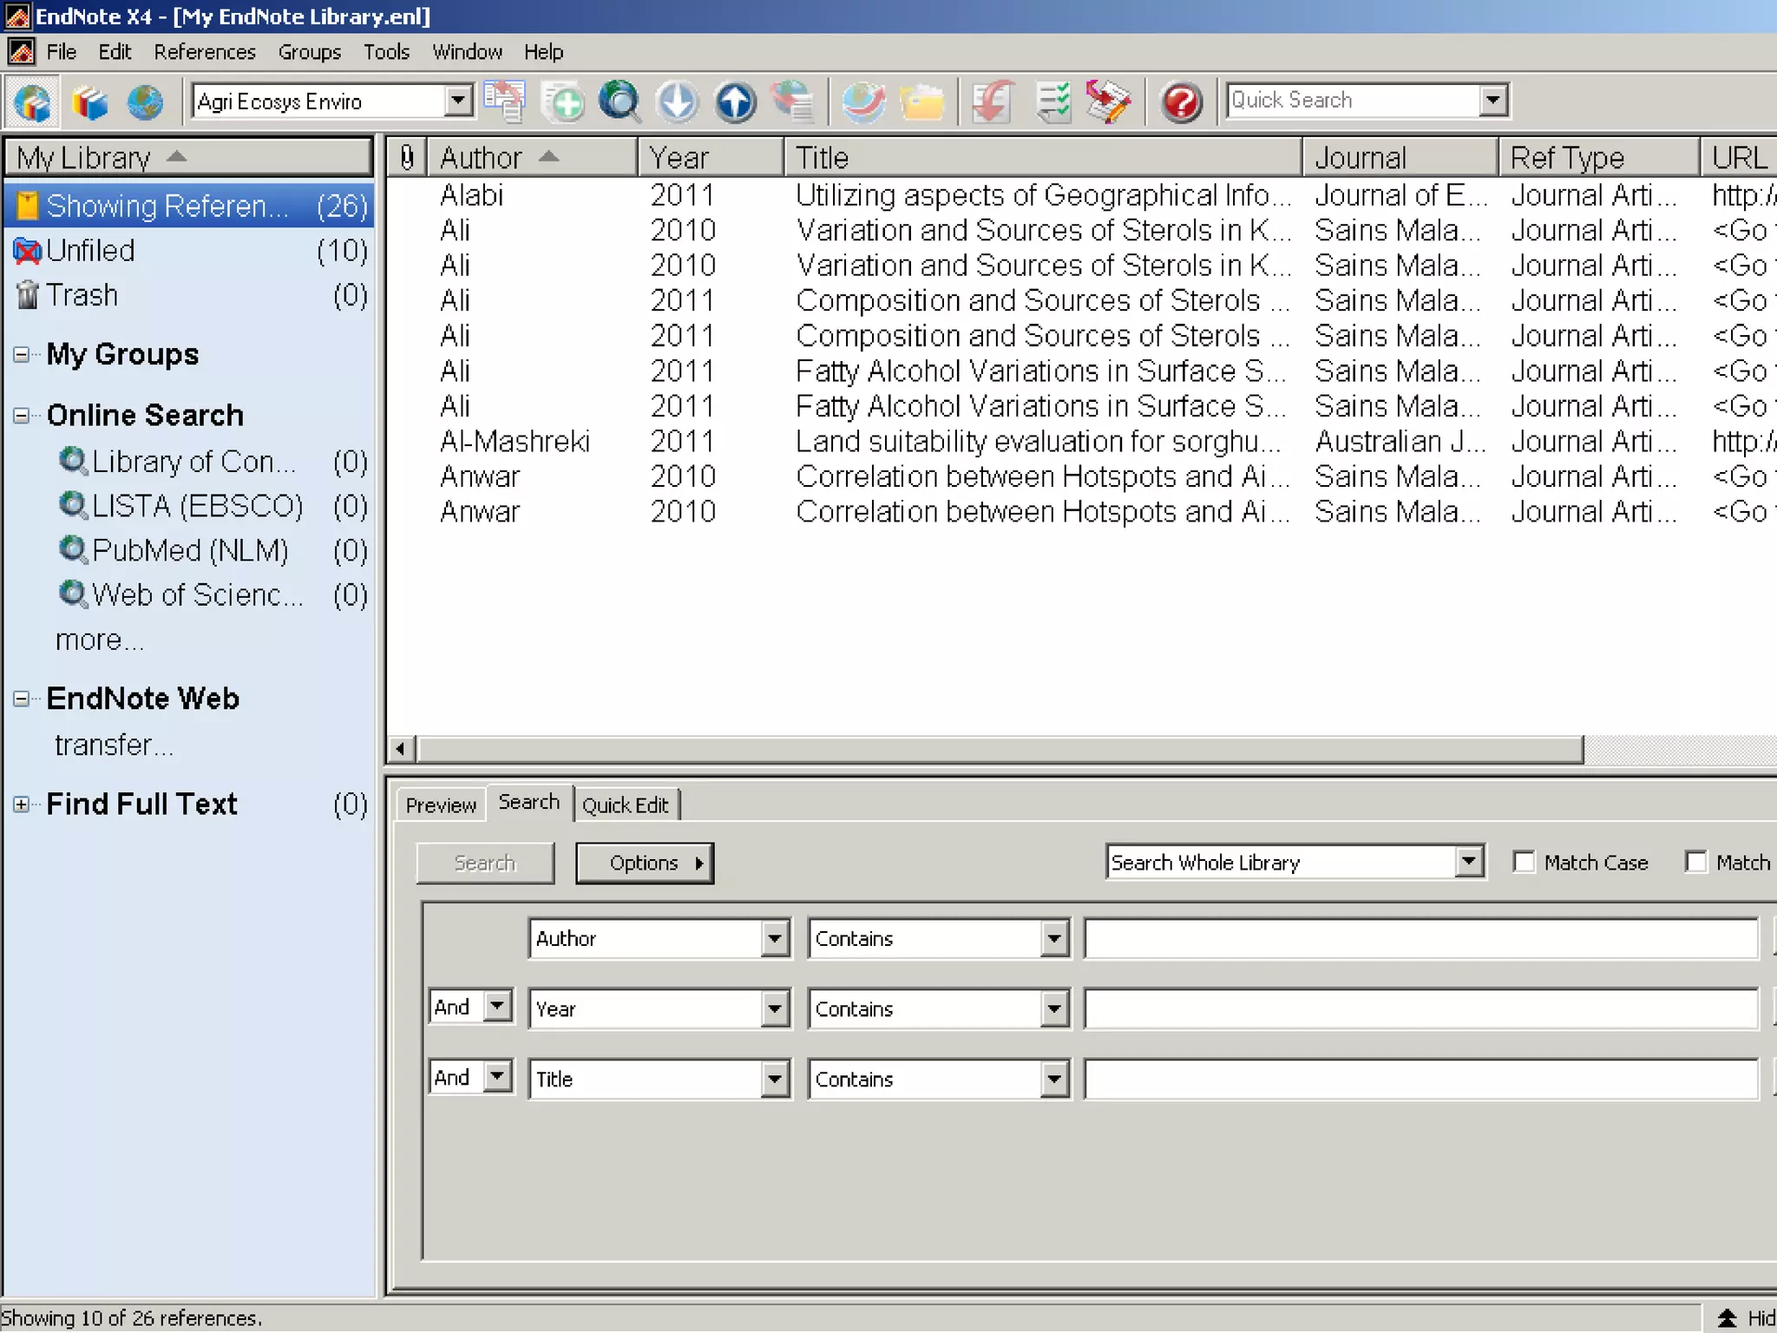Open the Tools menu
Viewport: 1777px width, 1333px height.
pos(386,52)
